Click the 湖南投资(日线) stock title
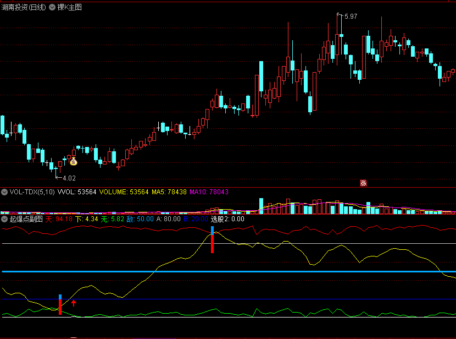The width and height of the screenshot is (456, 339). [24, 7]
